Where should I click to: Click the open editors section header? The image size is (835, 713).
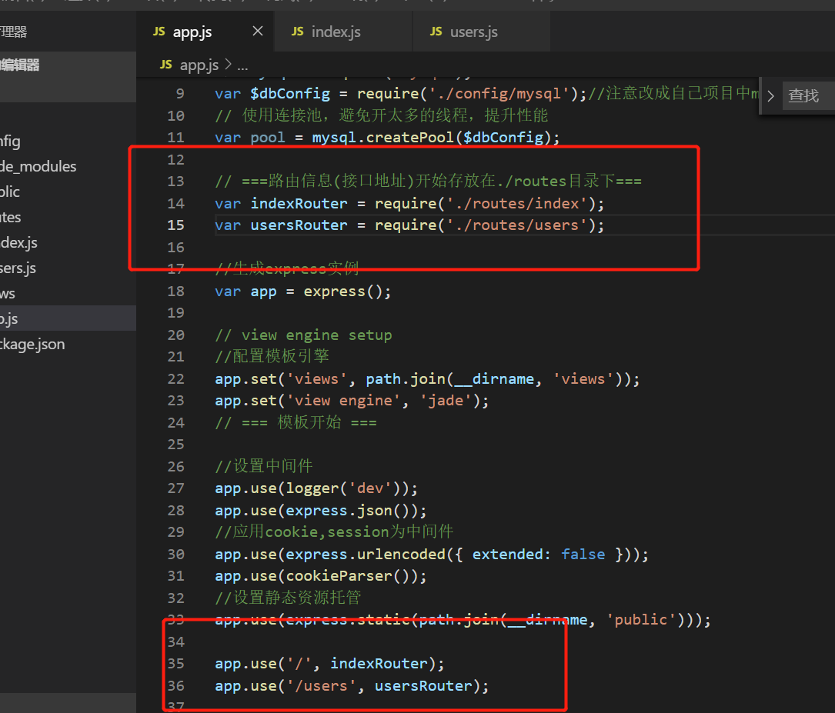click(x=68, y=65)
